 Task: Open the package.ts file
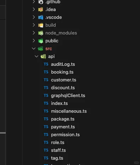click(63, 119)
